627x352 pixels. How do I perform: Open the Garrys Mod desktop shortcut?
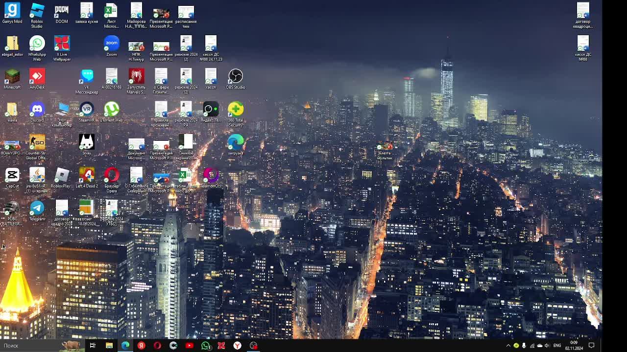(x=12, y=14)
